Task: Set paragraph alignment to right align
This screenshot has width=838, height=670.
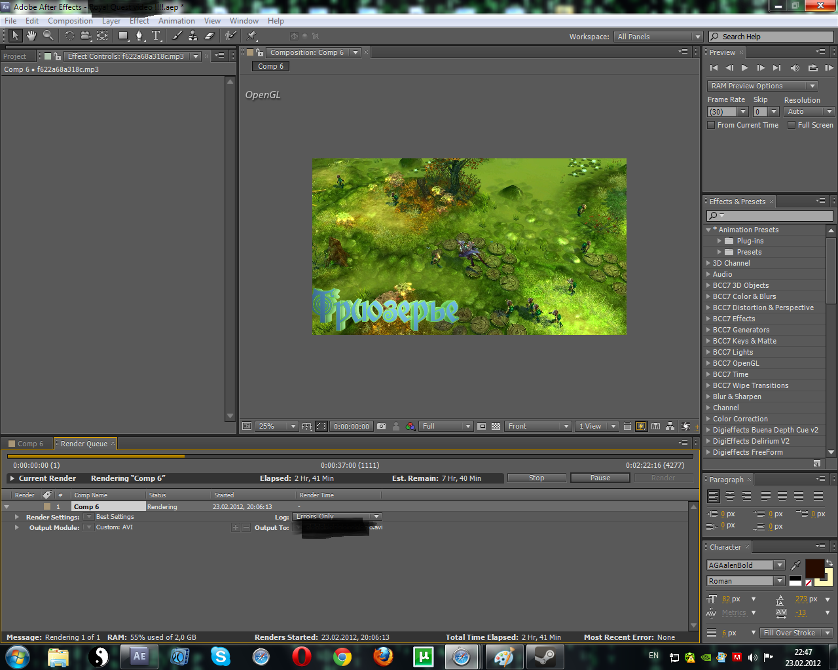Action: tap(746, 497)
